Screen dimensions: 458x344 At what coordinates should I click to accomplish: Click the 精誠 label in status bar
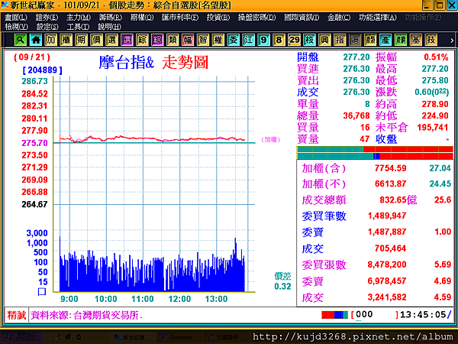point(17,315)
